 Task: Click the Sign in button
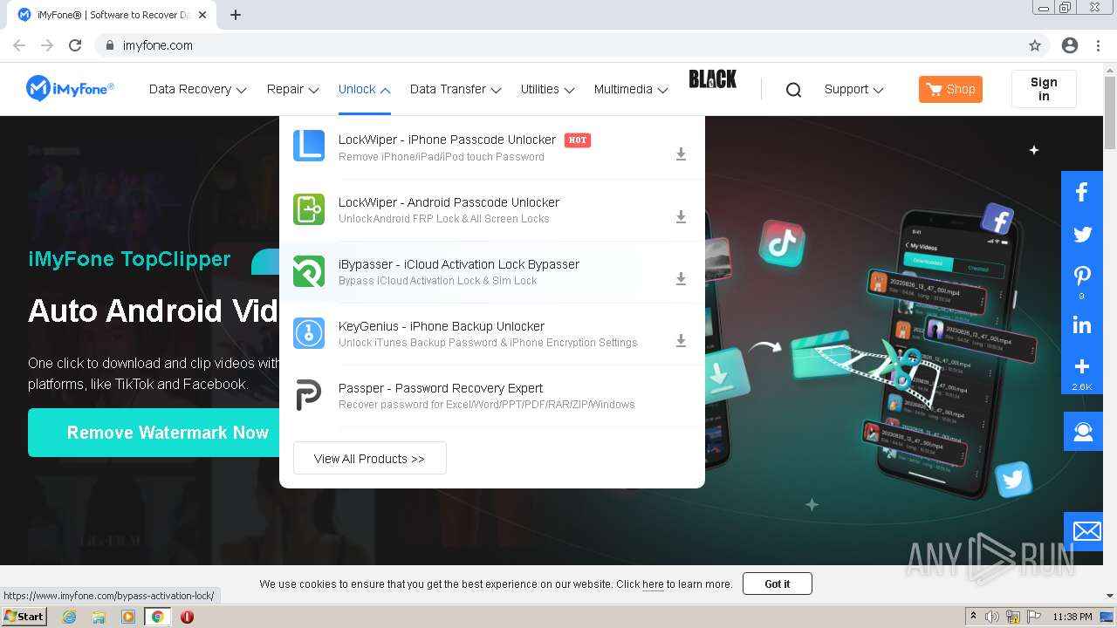[1044, 89]
